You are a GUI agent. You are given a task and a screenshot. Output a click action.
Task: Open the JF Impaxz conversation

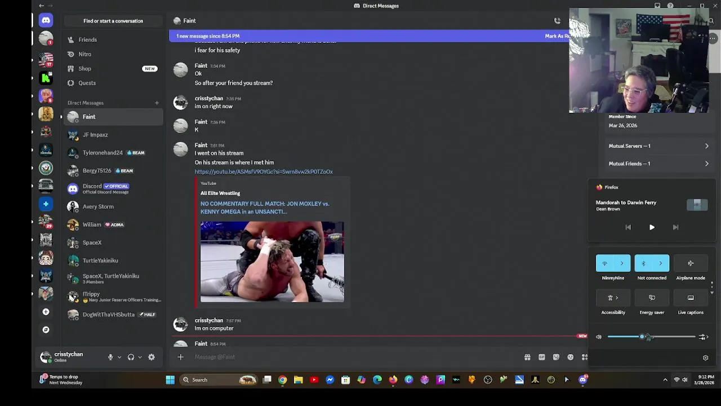click(113, 135)
